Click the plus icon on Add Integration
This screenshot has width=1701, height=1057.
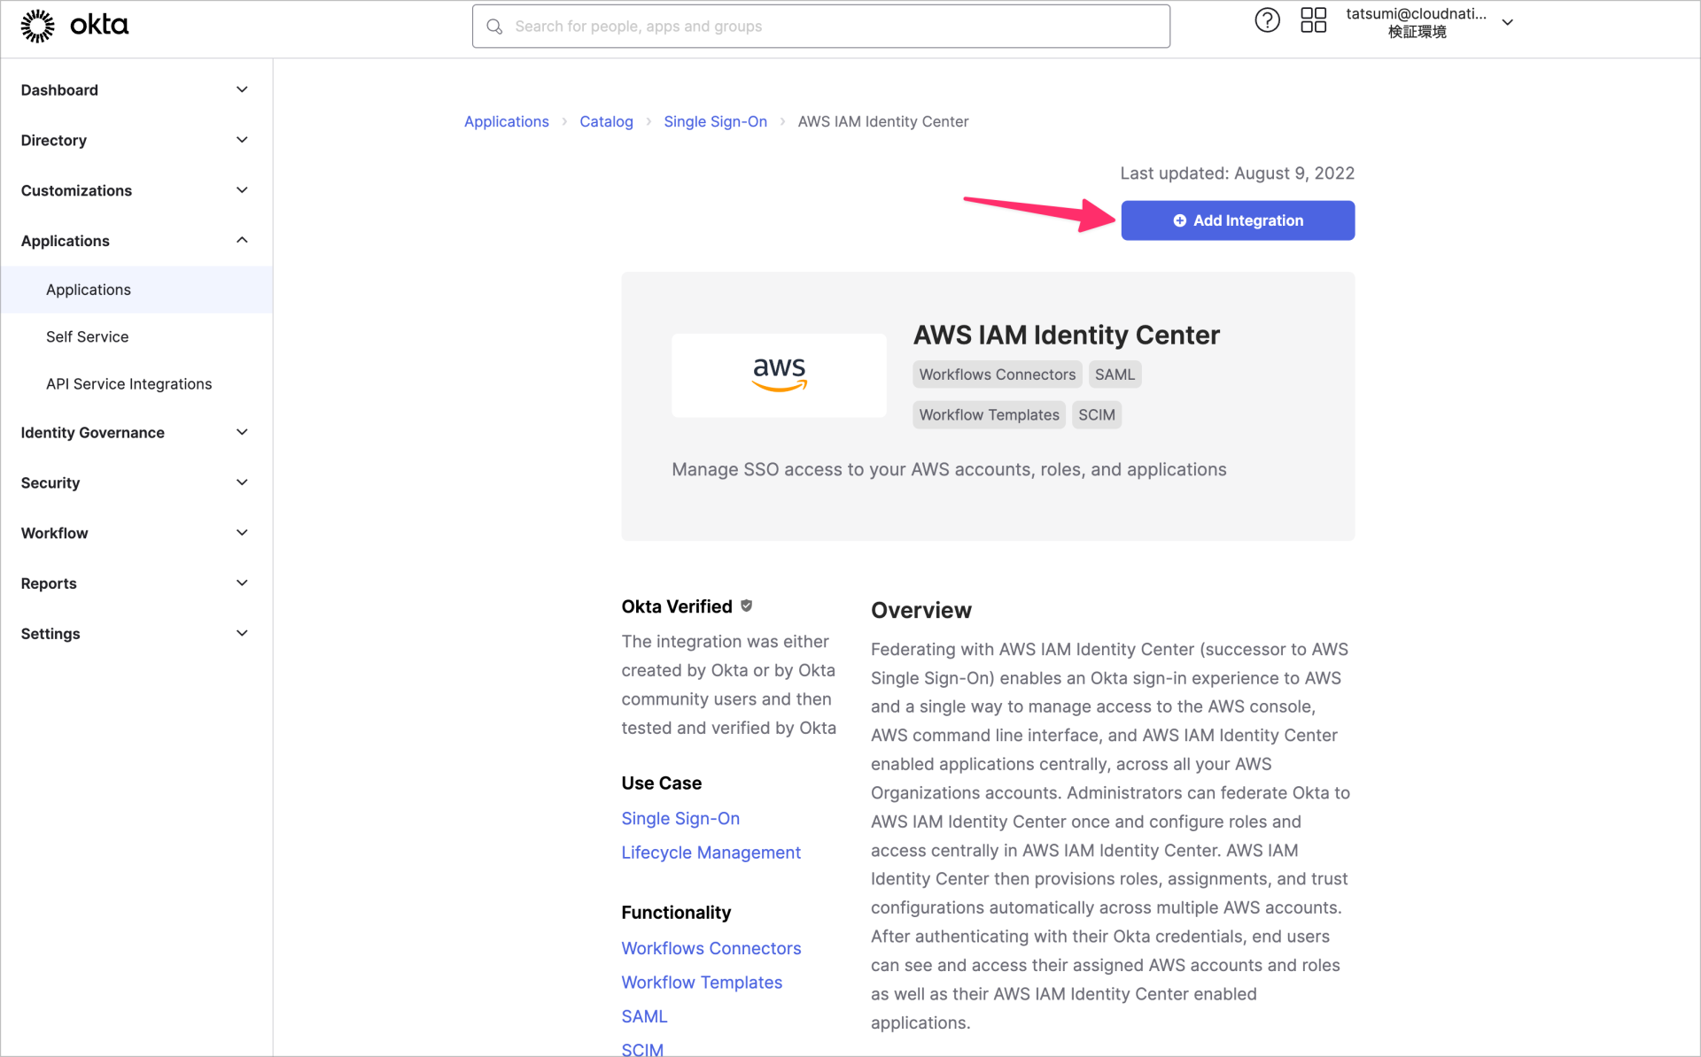1179,220
